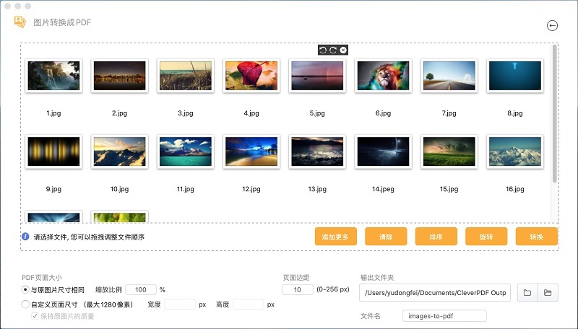Viewport: 578px width, 329px height.
Task: Click the 文件名 input field
Action: click(x=444, y=316)
